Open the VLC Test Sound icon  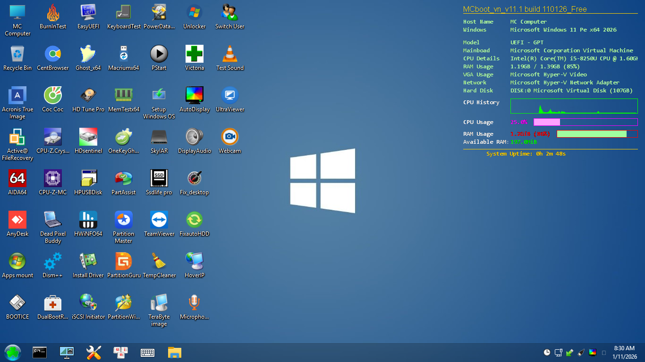click(x=230, y=55)
